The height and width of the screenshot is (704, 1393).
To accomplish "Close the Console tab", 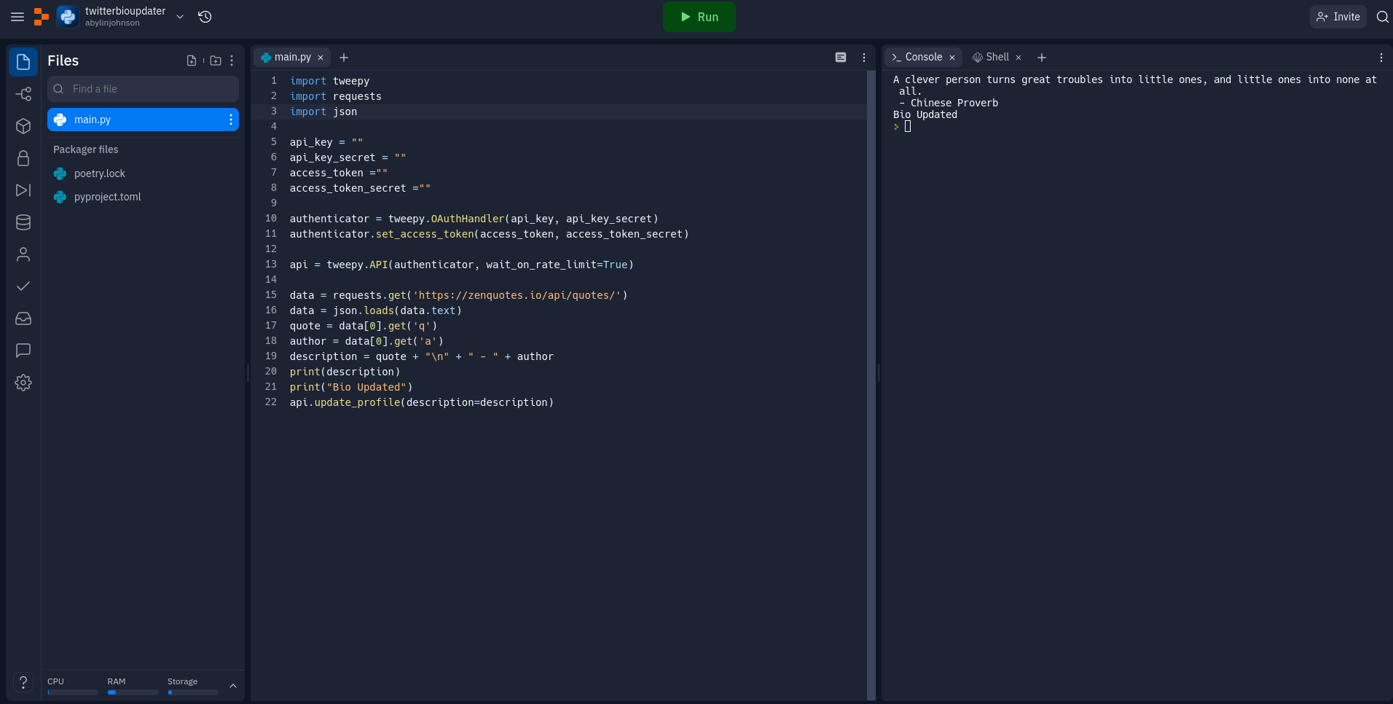I will (952, 58).
